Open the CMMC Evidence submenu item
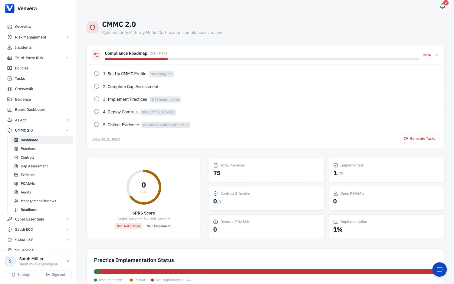Image resolution: width=454 pixels, height=284 pixels. coord(42,175)
